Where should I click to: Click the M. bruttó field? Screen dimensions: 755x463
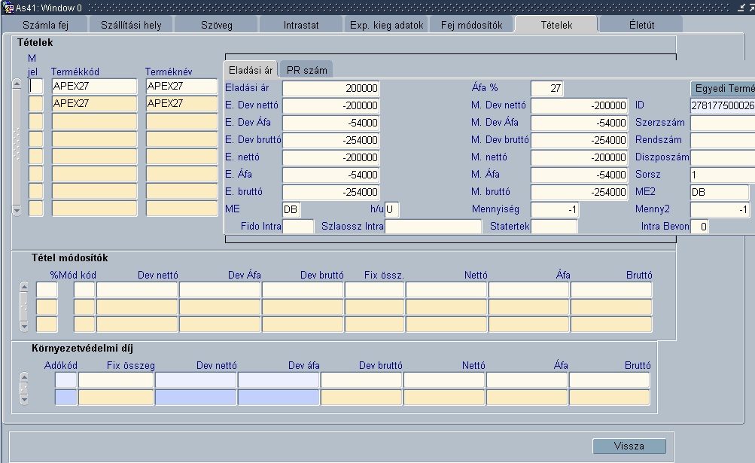click(x=580, y=192)
